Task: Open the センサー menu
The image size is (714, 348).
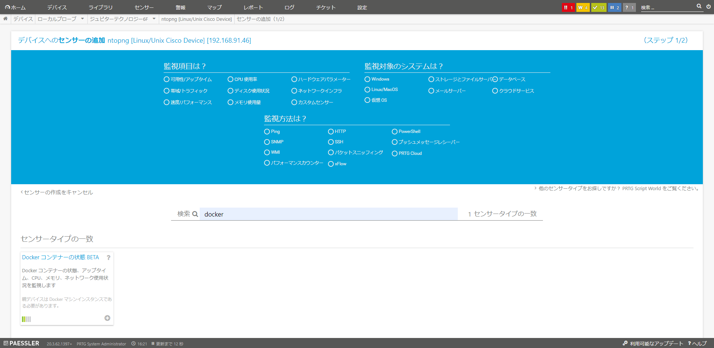Action: point(144,7)
